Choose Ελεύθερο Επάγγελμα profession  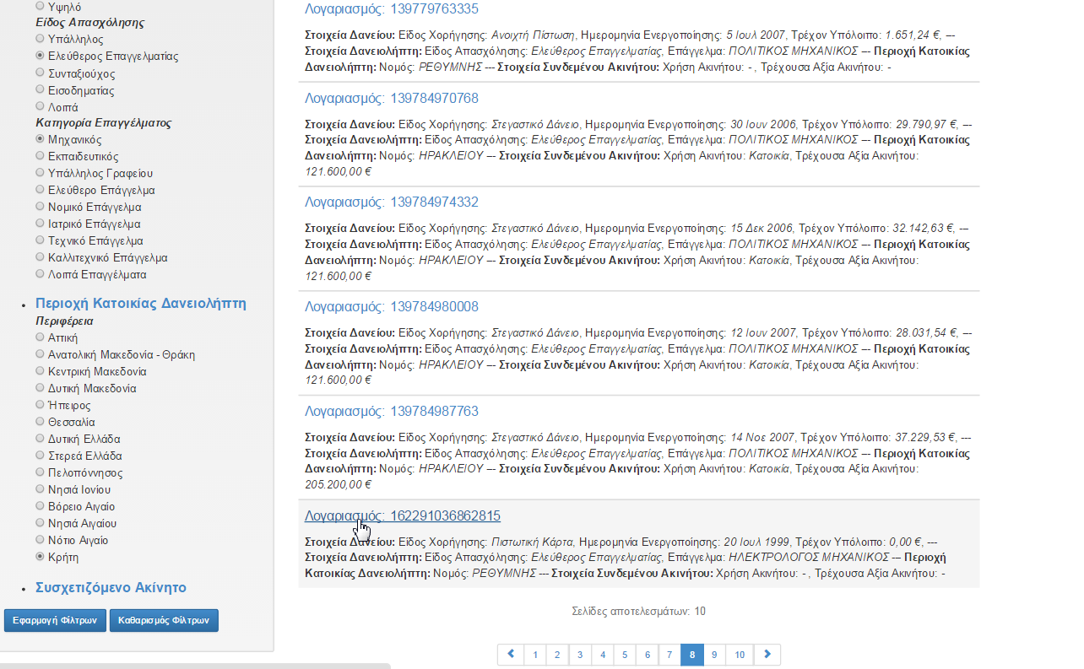coord(41,190)
